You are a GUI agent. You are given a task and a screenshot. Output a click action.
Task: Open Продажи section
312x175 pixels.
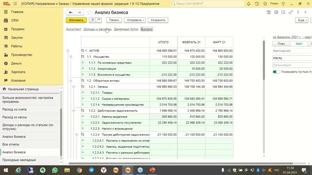coord(18,29)
